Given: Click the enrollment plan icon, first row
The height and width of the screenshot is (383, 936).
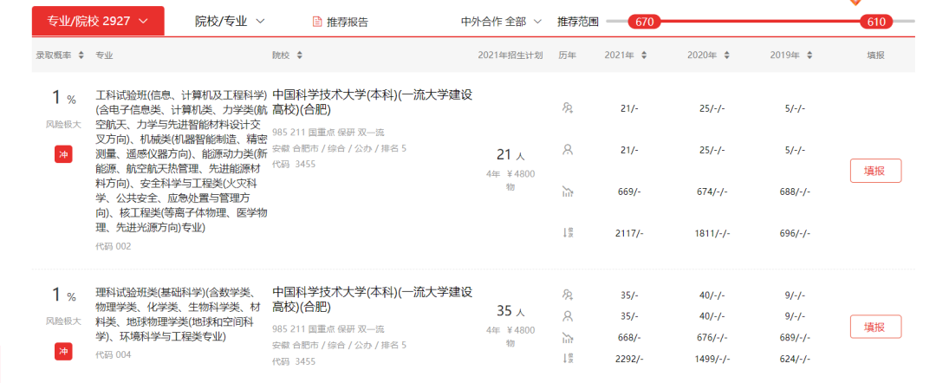Looking at the screenshot, I should [x=568, y=108].
